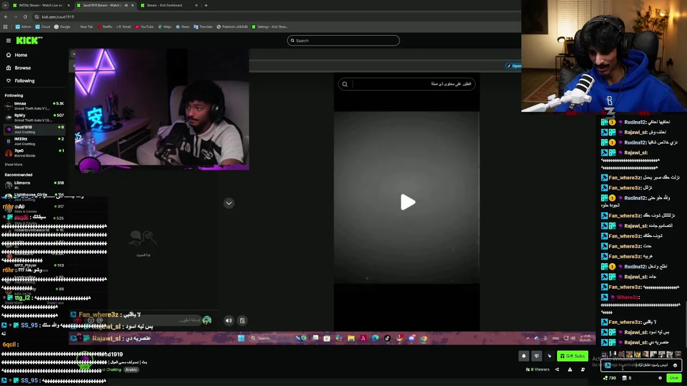Open IM33tz followed channel

pyautogui.click(x=33, y=141)
